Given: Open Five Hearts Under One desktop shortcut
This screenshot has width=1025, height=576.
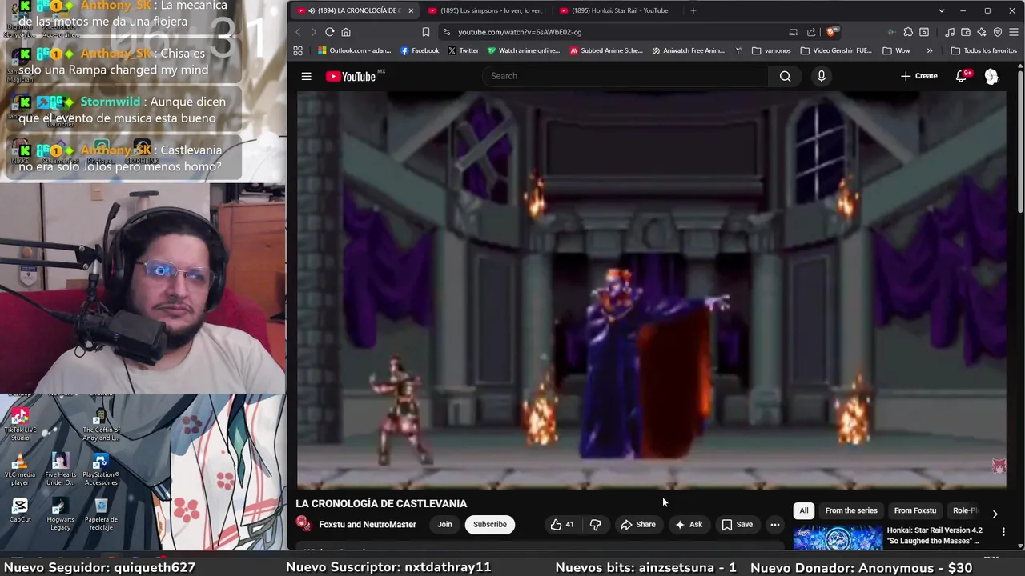Looking at the screenshot, I should 60,470.
